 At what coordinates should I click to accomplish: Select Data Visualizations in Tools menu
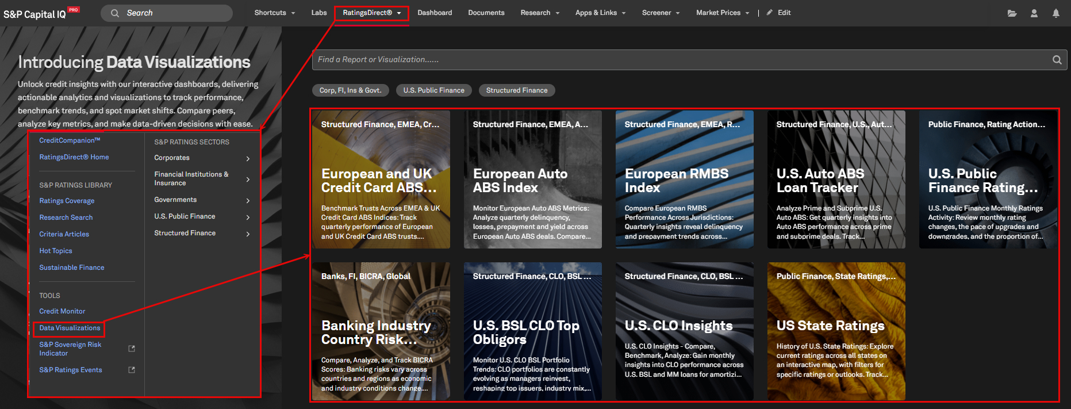point(70,328)
